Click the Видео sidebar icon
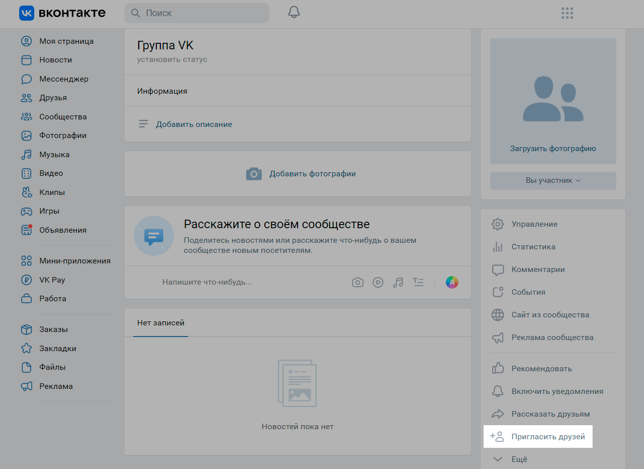This screenshot has width=644, height=469. (x=26, y=173)
